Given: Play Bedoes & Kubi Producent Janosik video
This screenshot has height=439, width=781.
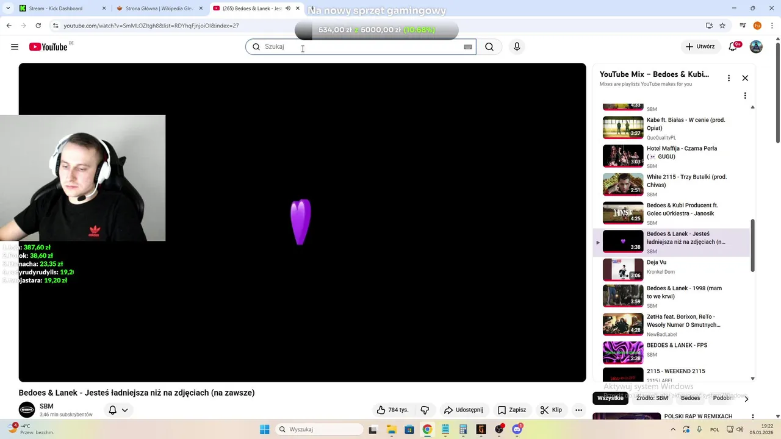Looking at the screenshot, I should coord(671,213).
